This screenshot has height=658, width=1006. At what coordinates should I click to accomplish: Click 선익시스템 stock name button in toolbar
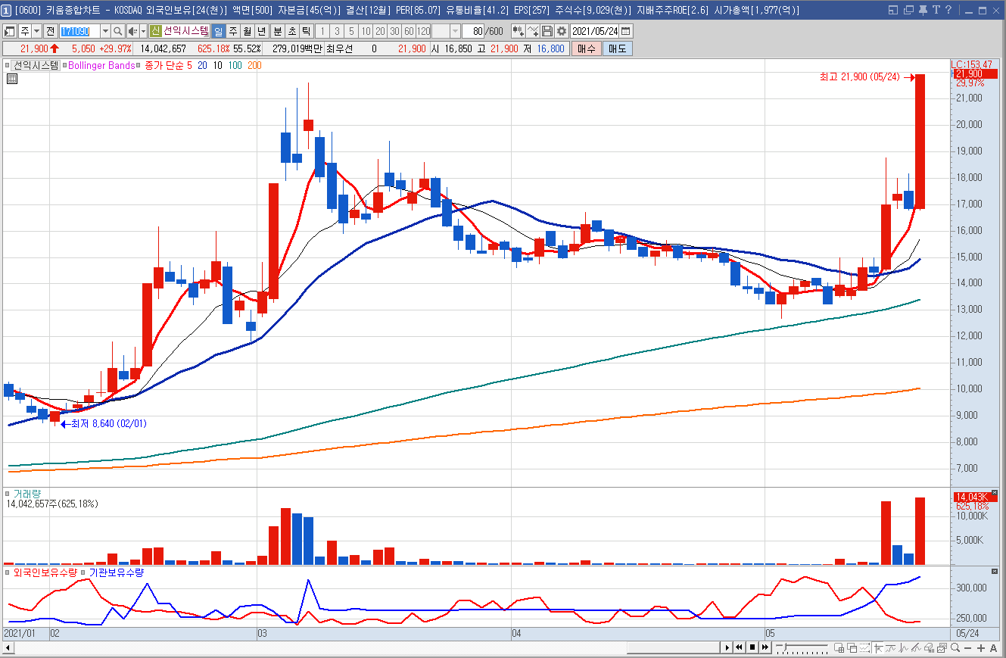tap(185, 31)
